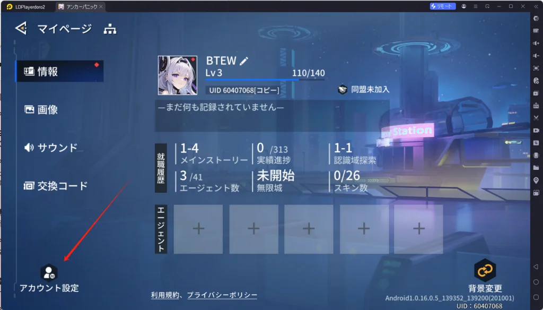Add agent to the fourth empty slot
543x310 pixels.
364,229
